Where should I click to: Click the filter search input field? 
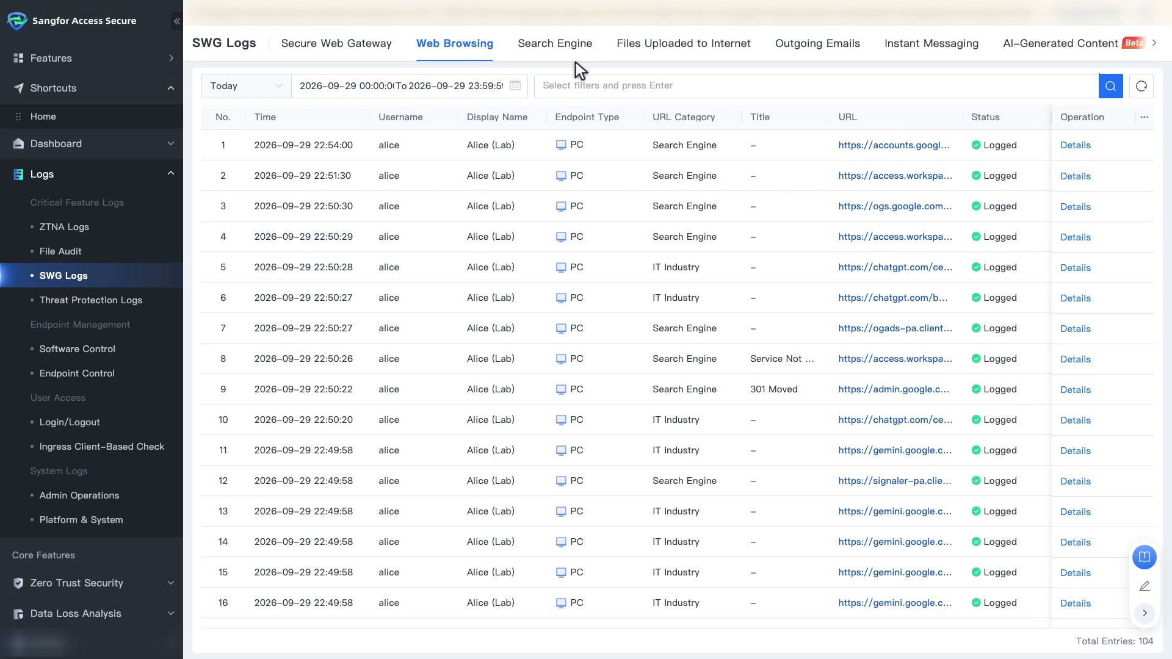click(x=816, y=86)
